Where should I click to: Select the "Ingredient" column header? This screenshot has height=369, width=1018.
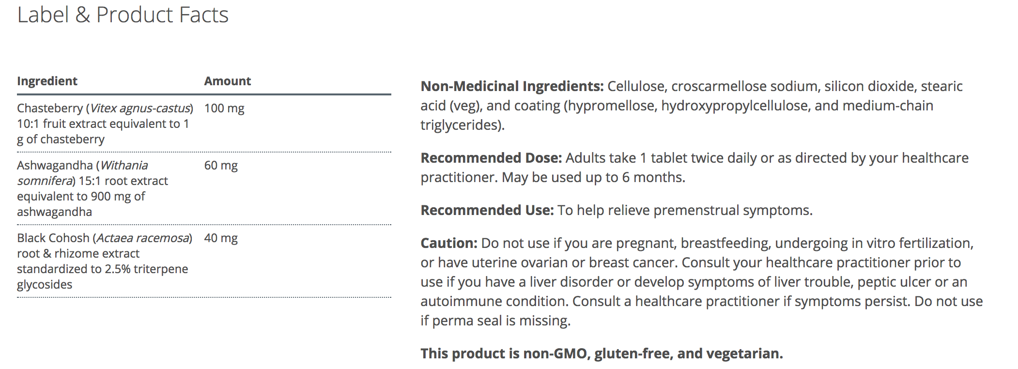[x=47, y=81]
